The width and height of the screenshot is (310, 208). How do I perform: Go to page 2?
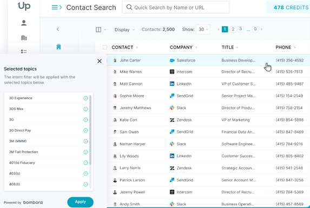(233, 29)
